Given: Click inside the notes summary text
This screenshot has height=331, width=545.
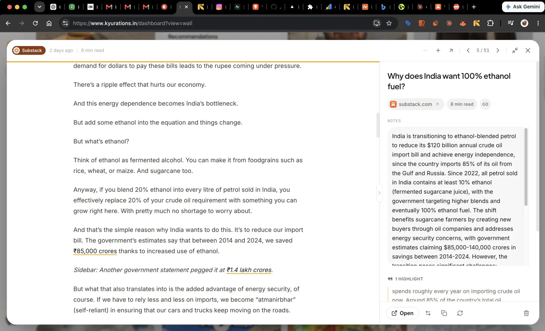Looking at the screenshot, I should coord(455,196).
